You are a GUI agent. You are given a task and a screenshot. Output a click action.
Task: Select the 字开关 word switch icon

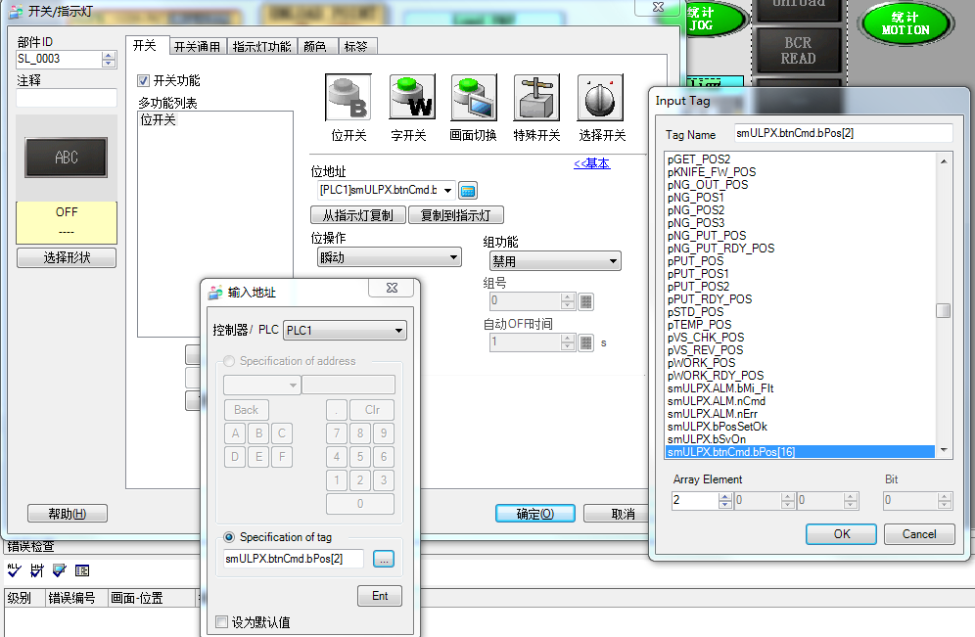[412, 98]
